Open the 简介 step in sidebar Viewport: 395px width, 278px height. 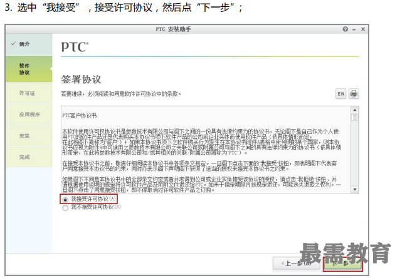click(29, 44)
